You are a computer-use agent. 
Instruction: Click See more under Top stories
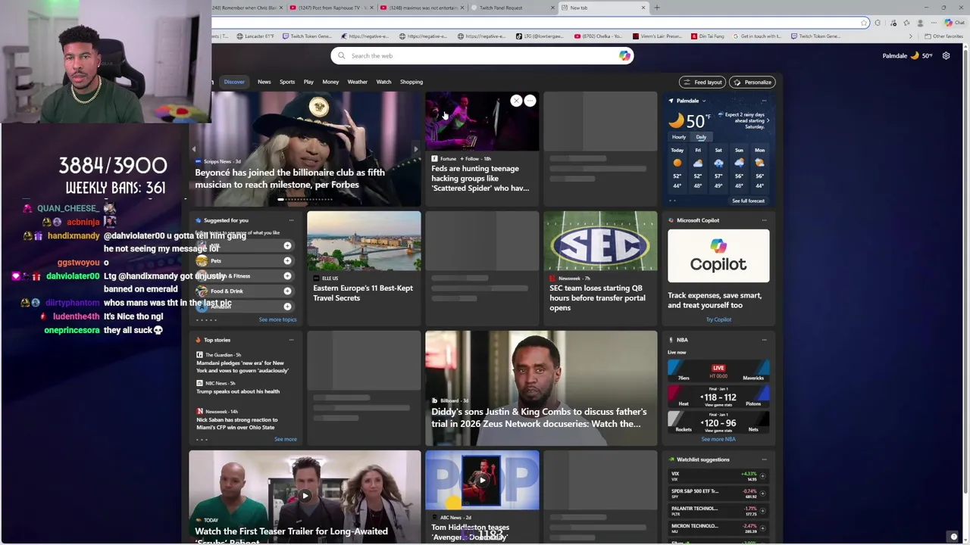click(286, 439)
